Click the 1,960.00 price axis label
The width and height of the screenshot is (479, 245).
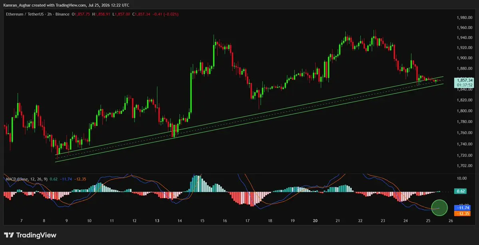coord(465,28)
